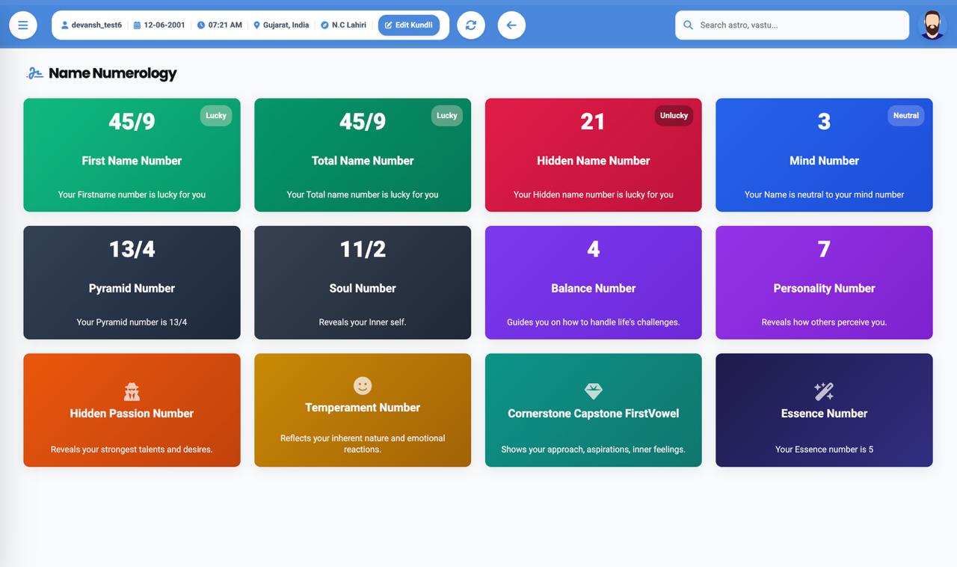The image size is (957, 567).
Task: Click the detective icon on Hidden Passion card
Action: pyautogui.click(x=132, y=391)
